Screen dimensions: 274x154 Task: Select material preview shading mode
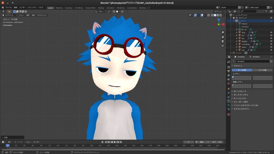tap(218, 15)
